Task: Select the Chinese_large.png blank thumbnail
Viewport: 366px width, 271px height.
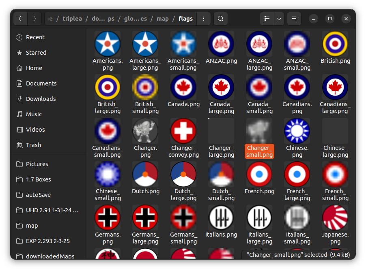Action: tap(335, 131)
